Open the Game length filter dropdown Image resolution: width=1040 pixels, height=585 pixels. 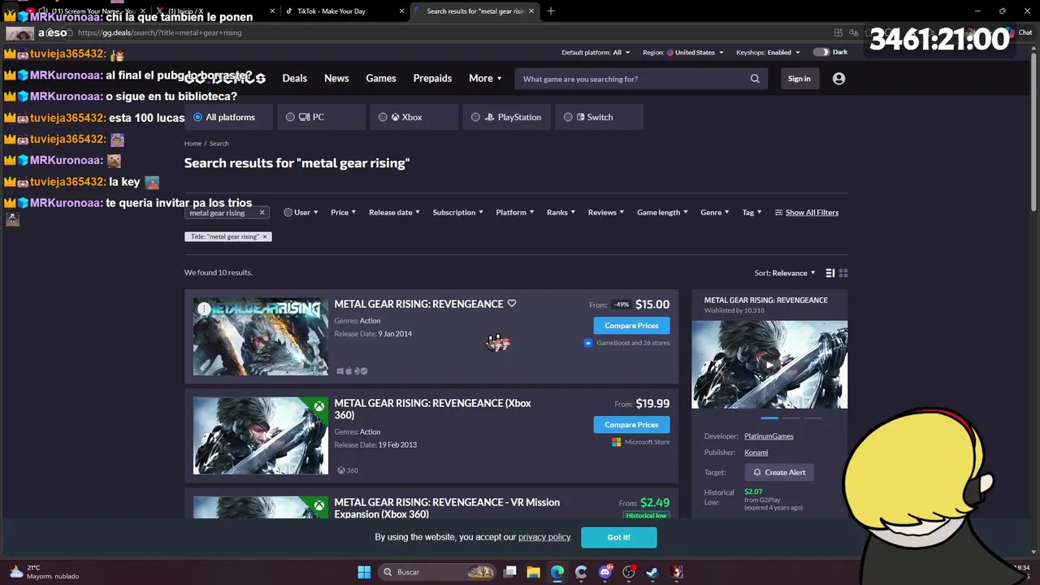pyautogui.click(x=662, y=213)
